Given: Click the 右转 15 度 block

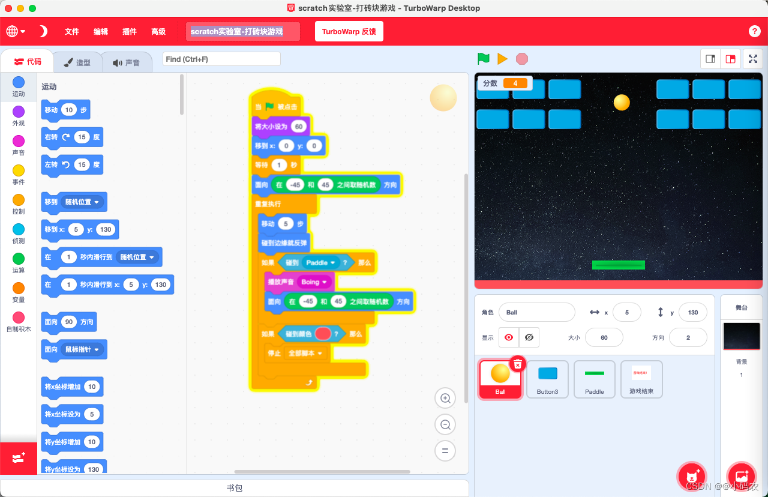Looking at the screenshot, I should coord(72,137).
